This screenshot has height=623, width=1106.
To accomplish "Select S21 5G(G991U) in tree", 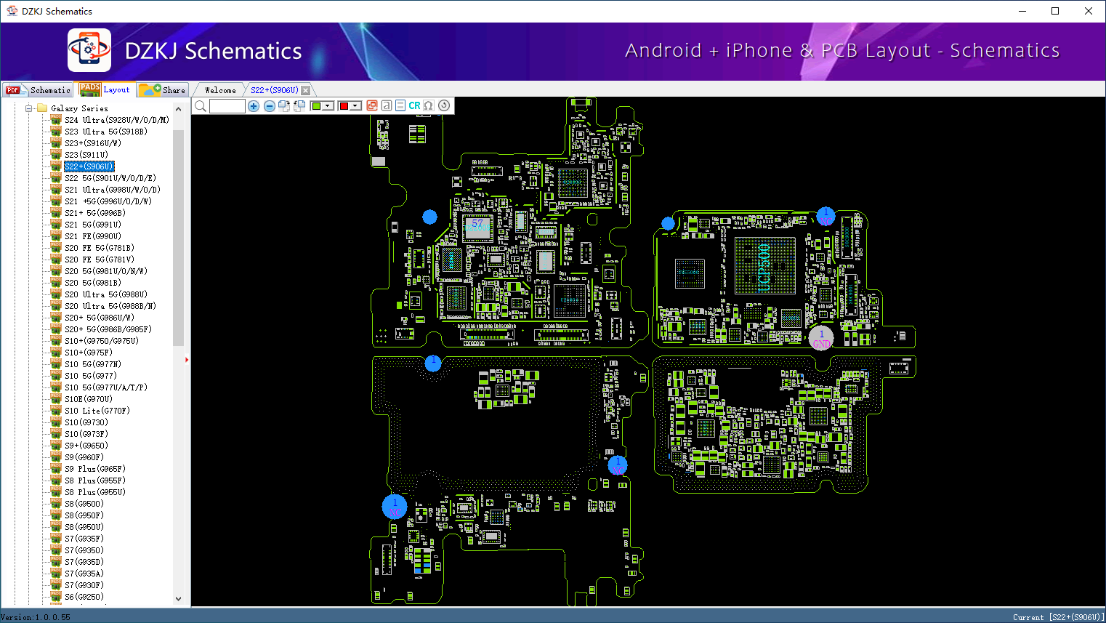I will click(93, 225).
